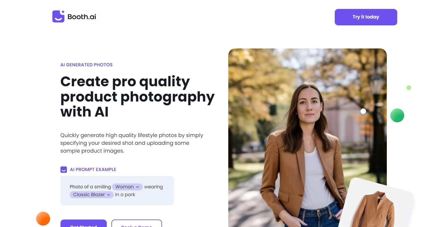The image size is (447, 227).
Task: Click the orange sphere decoration
Action: point(43,219)
